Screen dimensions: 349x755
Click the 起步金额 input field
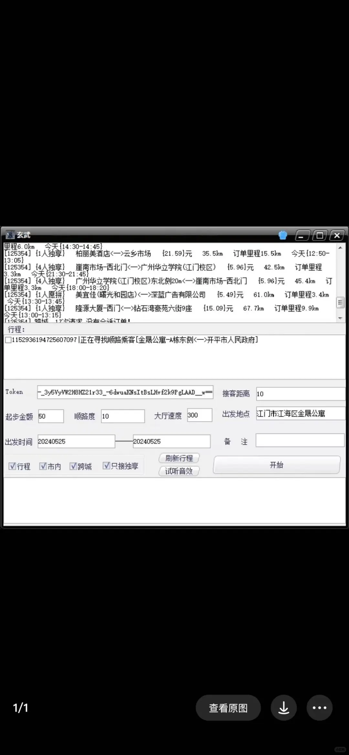51,416
